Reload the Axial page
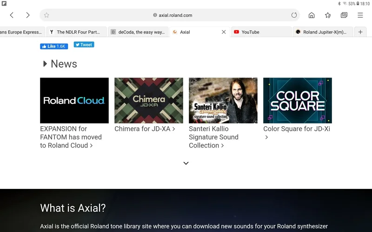Image resolution: width=372 pixels, height=232 pixels. [294, 15]
